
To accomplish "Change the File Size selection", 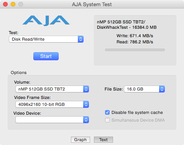I will [x=145, y=89].
